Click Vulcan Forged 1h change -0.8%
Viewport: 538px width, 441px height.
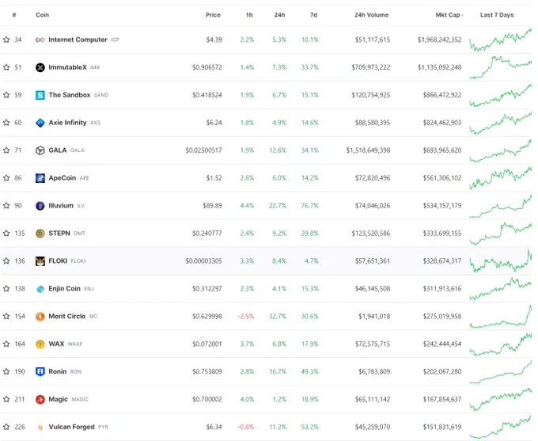click(x=246, y=427)
